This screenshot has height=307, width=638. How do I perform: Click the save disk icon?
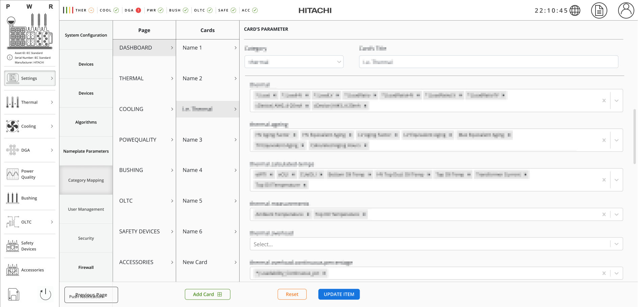click(13, 295)
